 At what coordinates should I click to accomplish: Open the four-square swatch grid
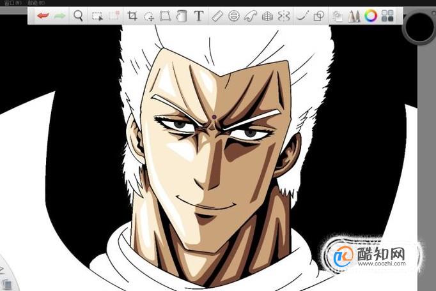pos(387,16)
